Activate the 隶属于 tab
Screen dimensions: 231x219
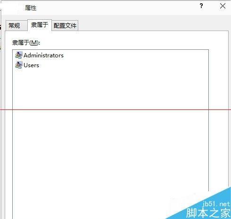pos(40,25)
